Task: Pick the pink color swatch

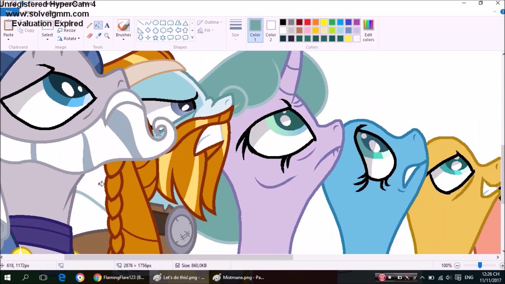Action: [x=307, y=30]
